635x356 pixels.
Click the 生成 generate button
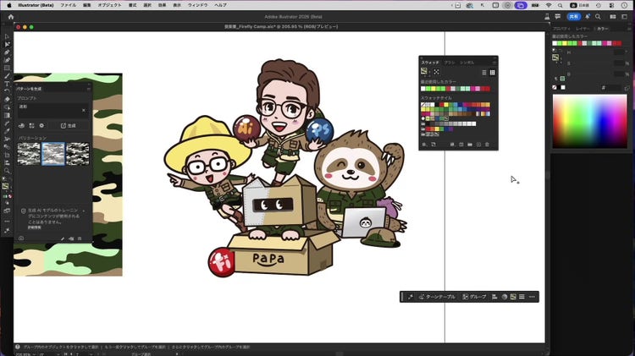point(68,125)
